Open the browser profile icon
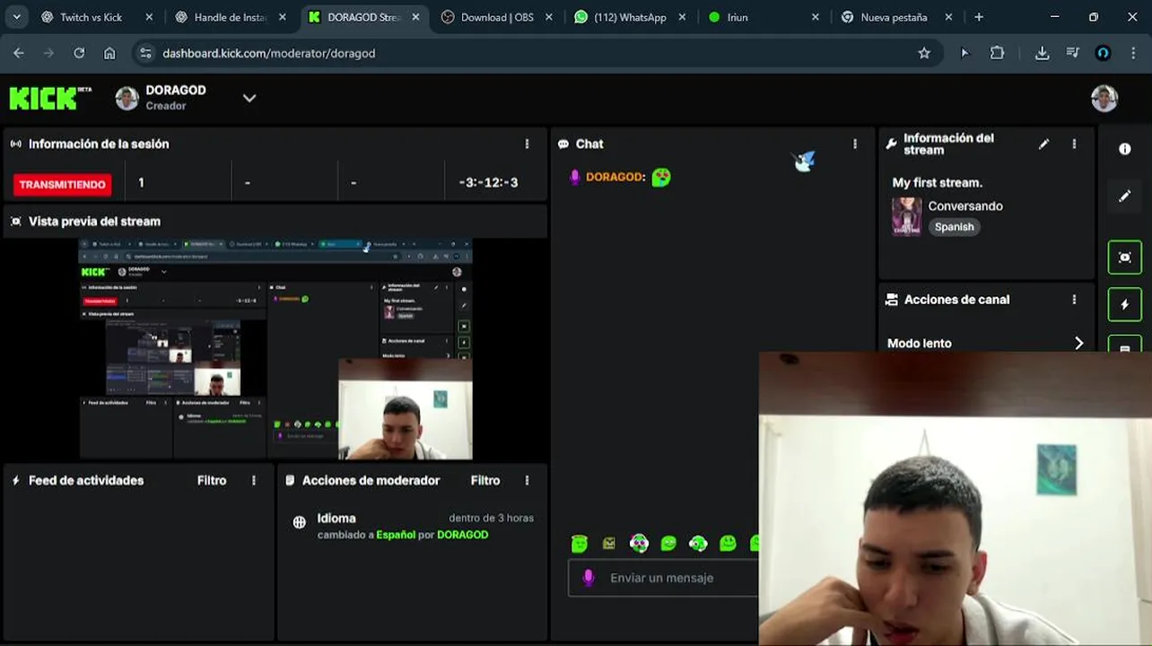 [x=1104, y=53]
